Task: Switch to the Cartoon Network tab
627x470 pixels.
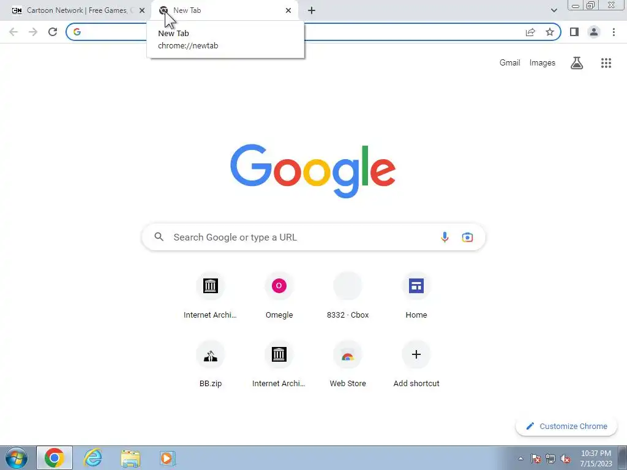Action: [x=77, y=10]
